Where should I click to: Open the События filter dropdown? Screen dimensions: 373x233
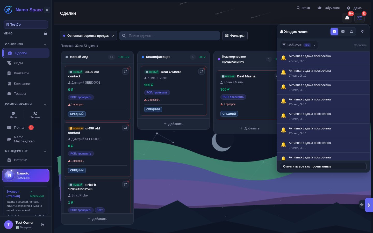(299, 45)
